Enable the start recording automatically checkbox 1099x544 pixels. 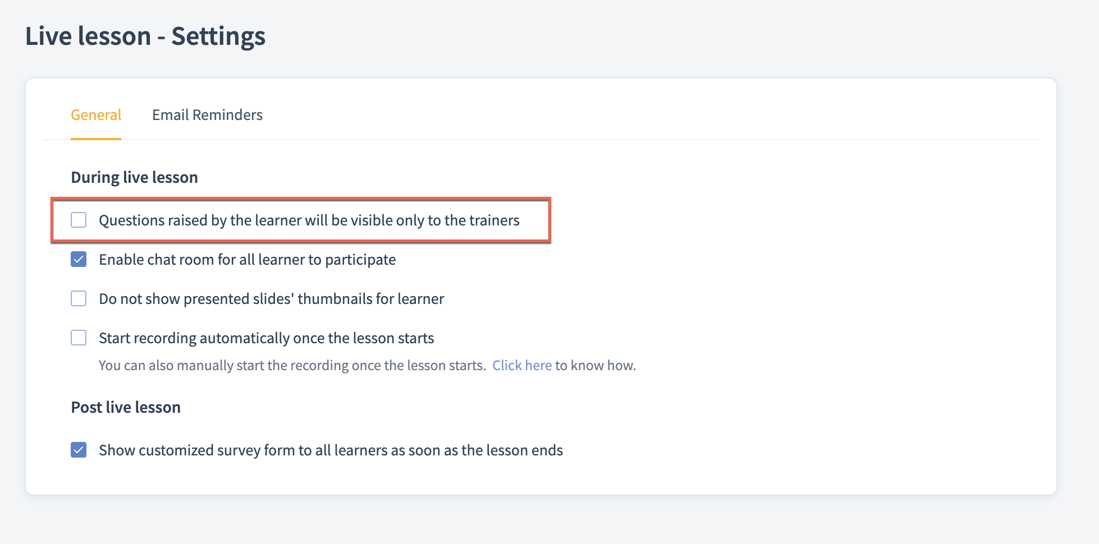coord(79,338)
